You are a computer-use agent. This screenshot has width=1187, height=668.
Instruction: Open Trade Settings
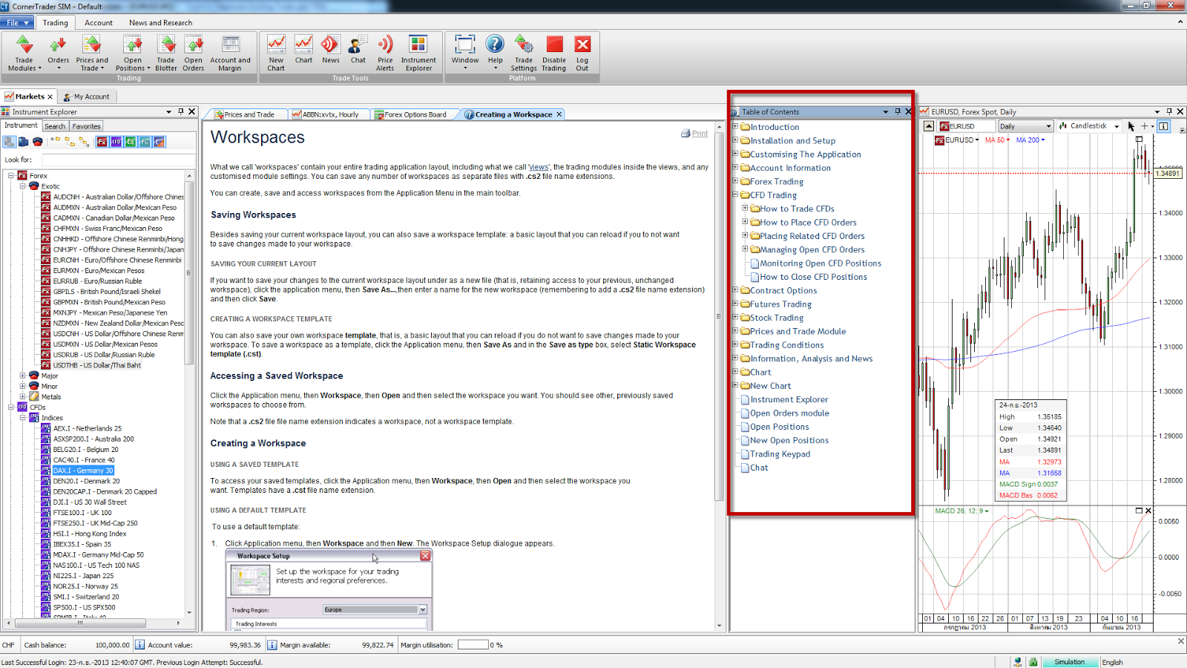click(524, 53)
